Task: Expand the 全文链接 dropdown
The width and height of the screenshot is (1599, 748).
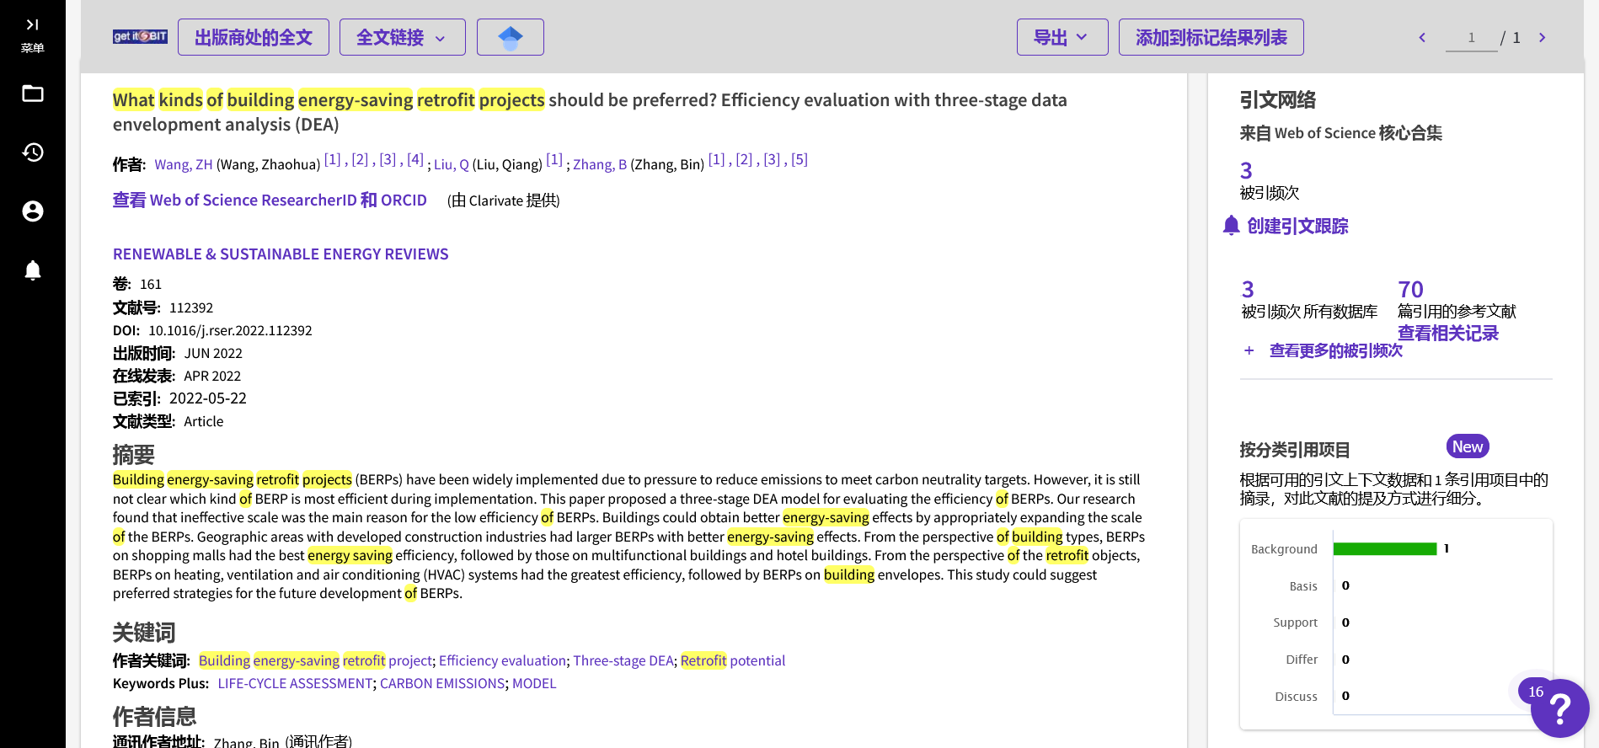Action: point(402,37)
